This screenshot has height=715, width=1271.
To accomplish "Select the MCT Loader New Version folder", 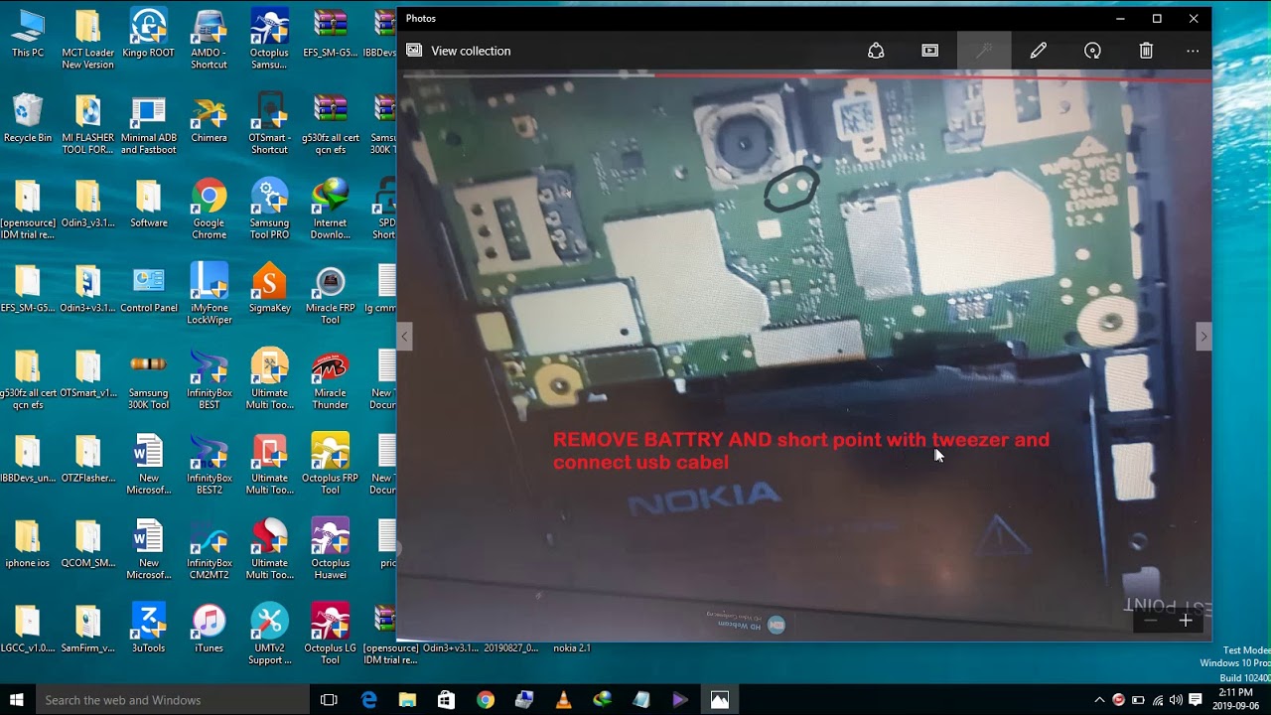I will [x=87, y=40].
